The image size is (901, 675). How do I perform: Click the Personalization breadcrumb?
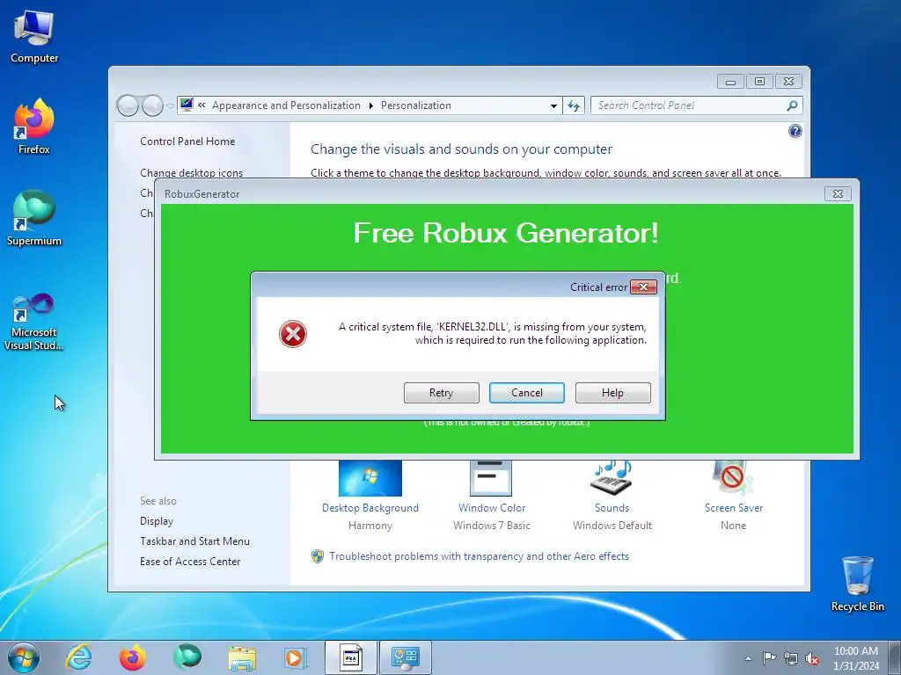click(x=416, y=105)
